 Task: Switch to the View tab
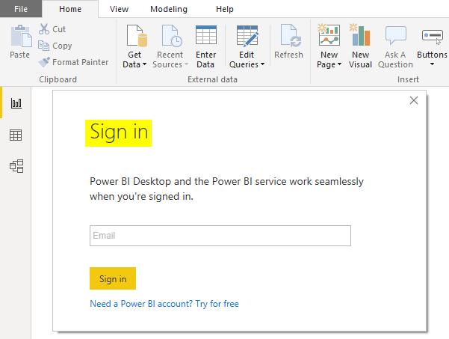[119, 9]
